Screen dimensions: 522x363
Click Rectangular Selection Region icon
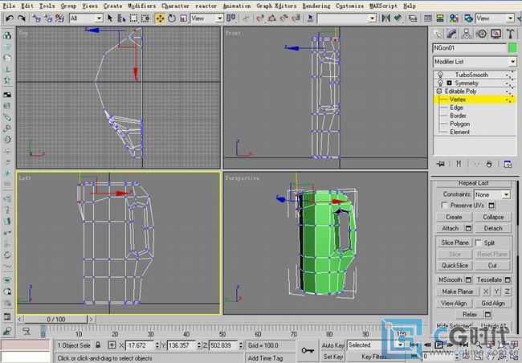[x=133, y=18]
